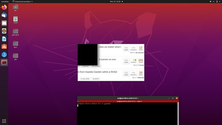Show the Applications grid
222x125 pixels.
tap(4, 121)
